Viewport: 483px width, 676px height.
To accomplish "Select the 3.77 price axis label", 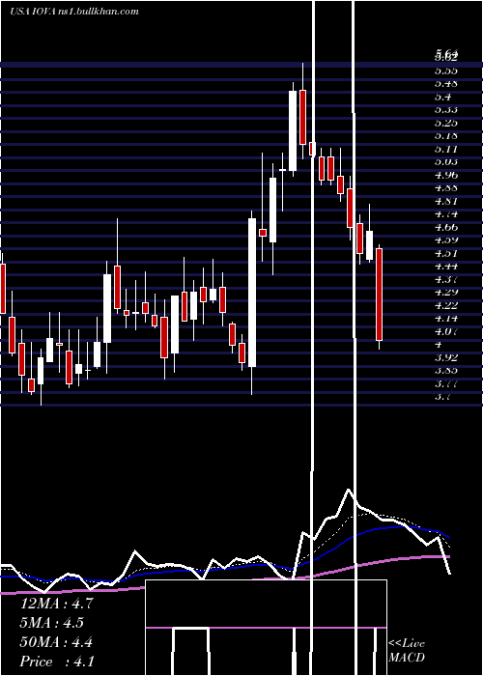I will coord(446,383).
